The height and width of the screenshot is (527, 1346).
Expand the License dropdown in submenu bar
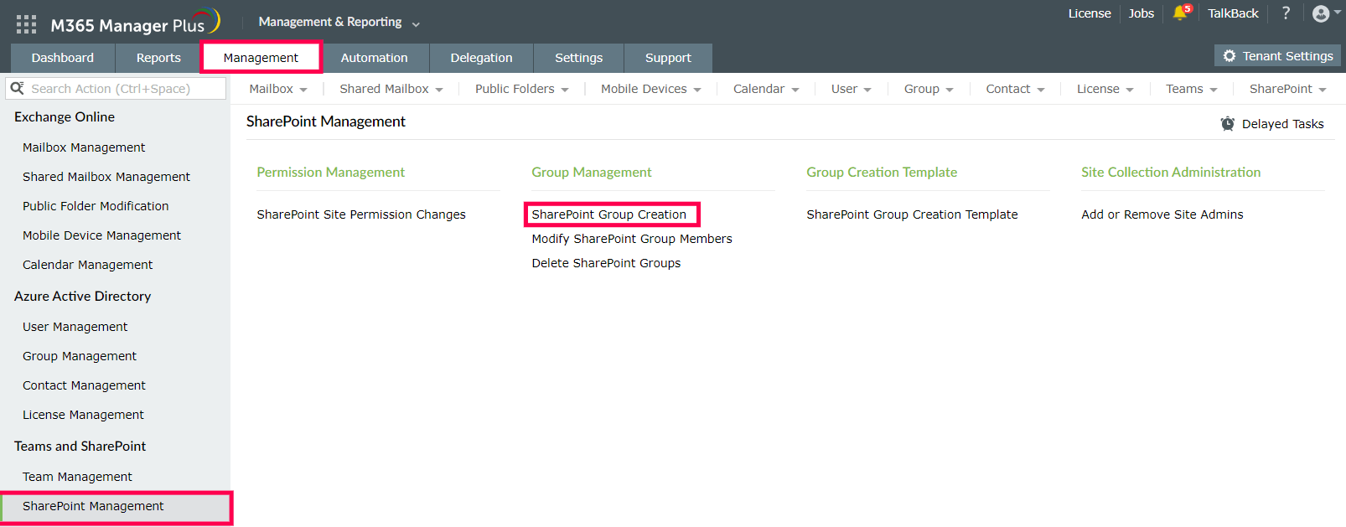[x=1105, y=89]
